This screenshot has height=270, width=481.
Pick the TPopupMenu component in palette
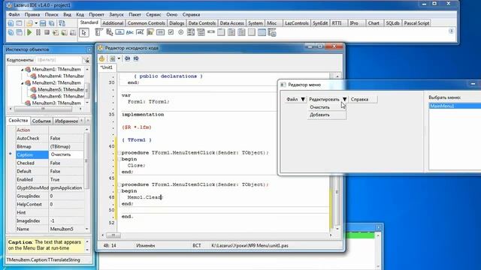[x=110, y=32]
